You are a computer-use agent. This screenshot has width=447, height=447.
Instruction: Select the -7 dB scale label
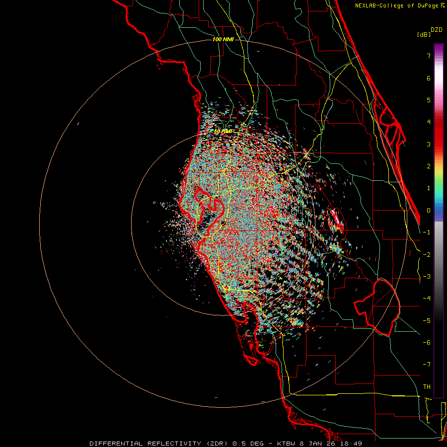point(427,365)
